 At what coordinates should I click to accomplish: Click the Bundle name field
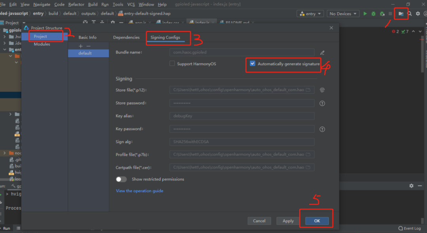click(x=242, y=52)
